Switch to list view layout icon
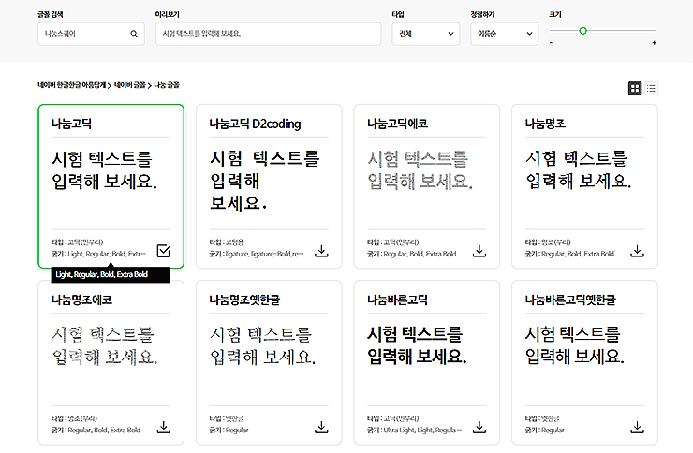Image resolution: width=693 pixels, height=453 pixels. pos(651,88)
